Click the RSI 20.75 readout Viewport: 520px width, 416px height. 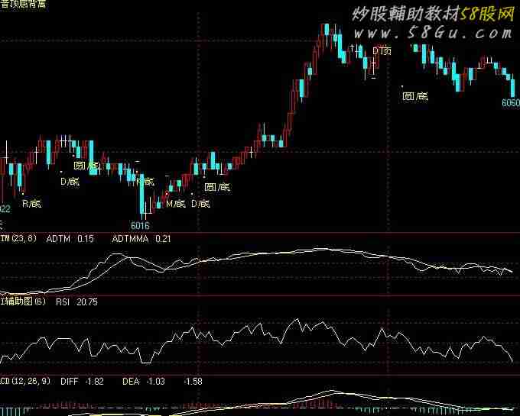pyautogui.click(x=76, y=302)
